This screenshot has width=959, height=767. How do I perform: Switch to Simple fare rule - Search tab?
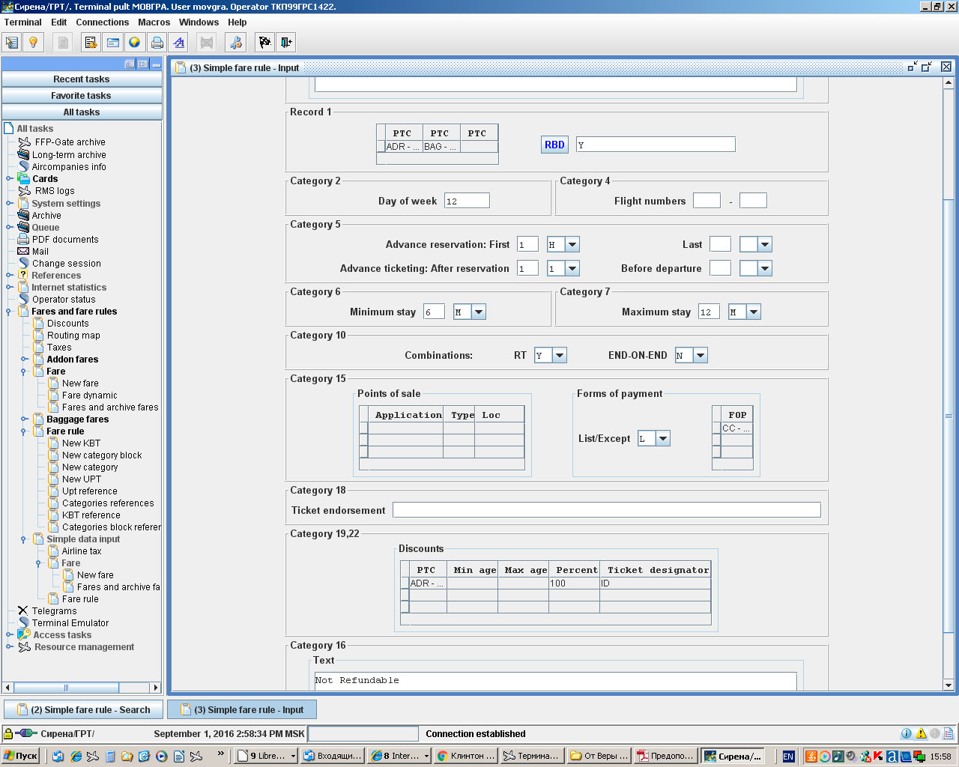83,709
